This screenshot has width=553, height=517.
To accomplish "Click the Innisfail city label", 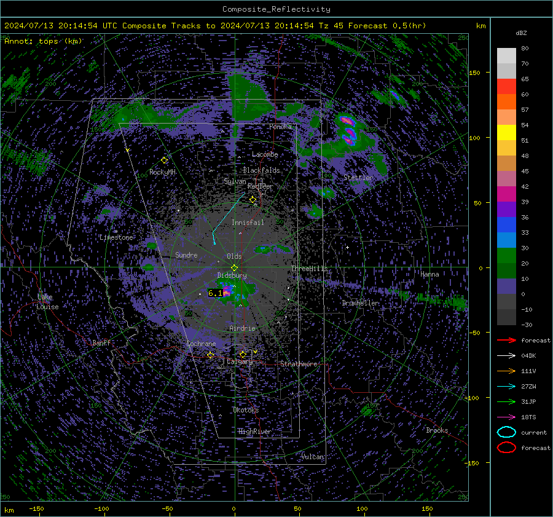I will pyautogui.click(x=248, y=223).
